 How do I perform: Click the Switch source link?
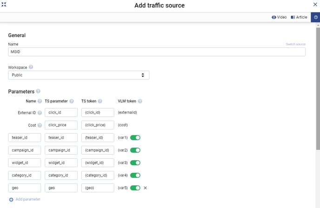click(x=295, y=44)
